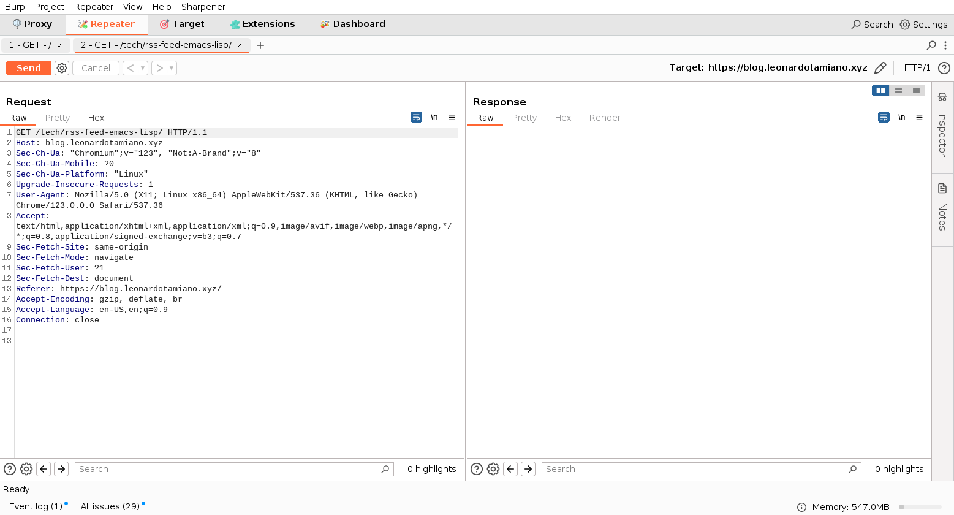Image resolution: width=954 pixels, height=515 pixels.
Task: Open the Repeater menu
Action: click(94, 7)
